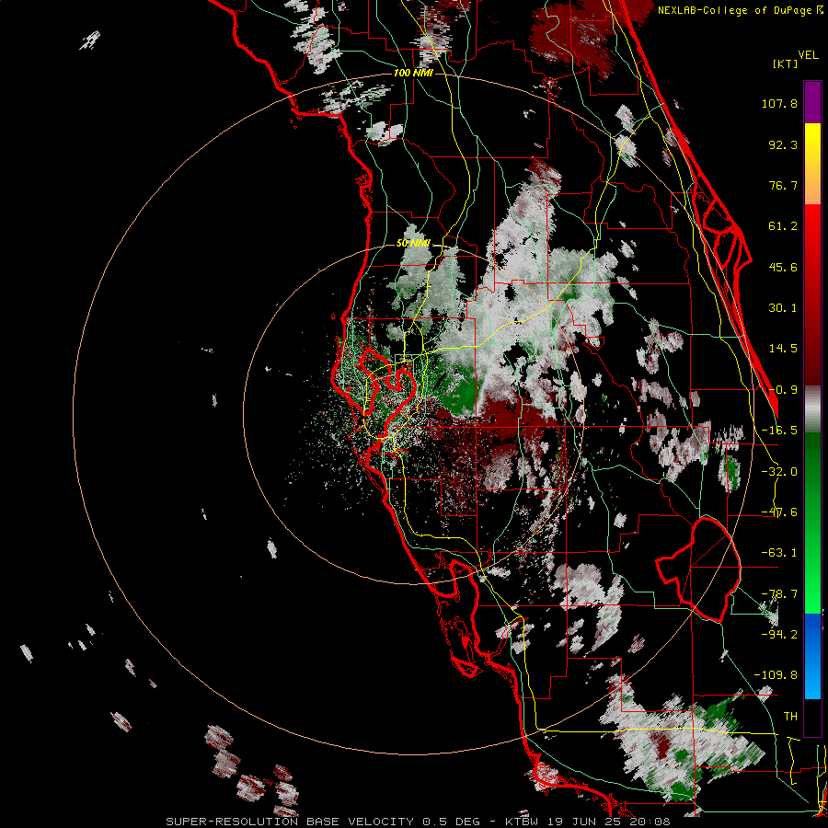Screen dimensions: 828x828
Task: Click the 50 NMI range ring label
Action: pos(413,243)
